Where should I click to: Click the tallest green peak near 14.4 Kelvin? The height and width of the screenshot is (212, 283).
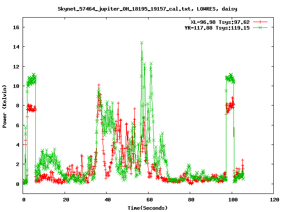tap(141, 43)
